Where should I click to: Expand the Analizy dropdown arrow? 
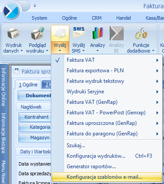point(97,51)
